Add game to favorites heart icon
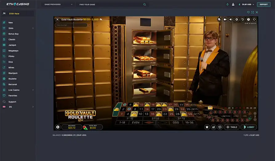Screen dimensions: 275x161 (248, 12)
